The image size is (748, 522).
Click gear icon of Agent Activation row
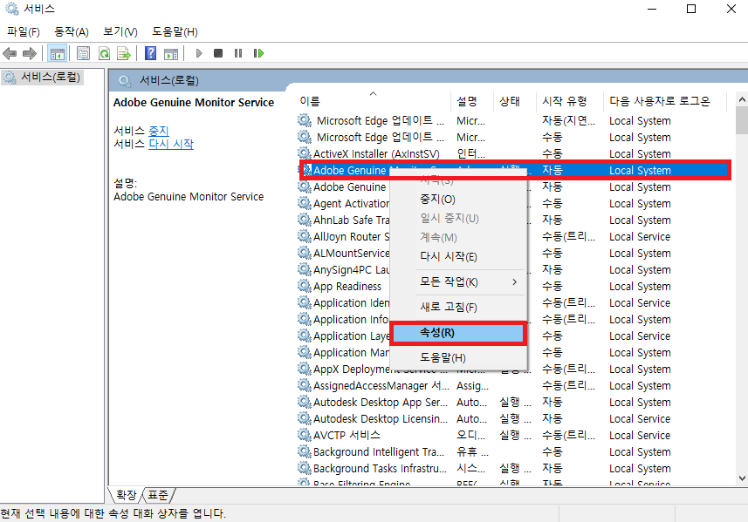click(x=305, y=203)
